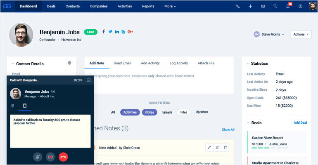Click the Add Deal link
This screenshot has height=165, width=318.
pos(300,123)
